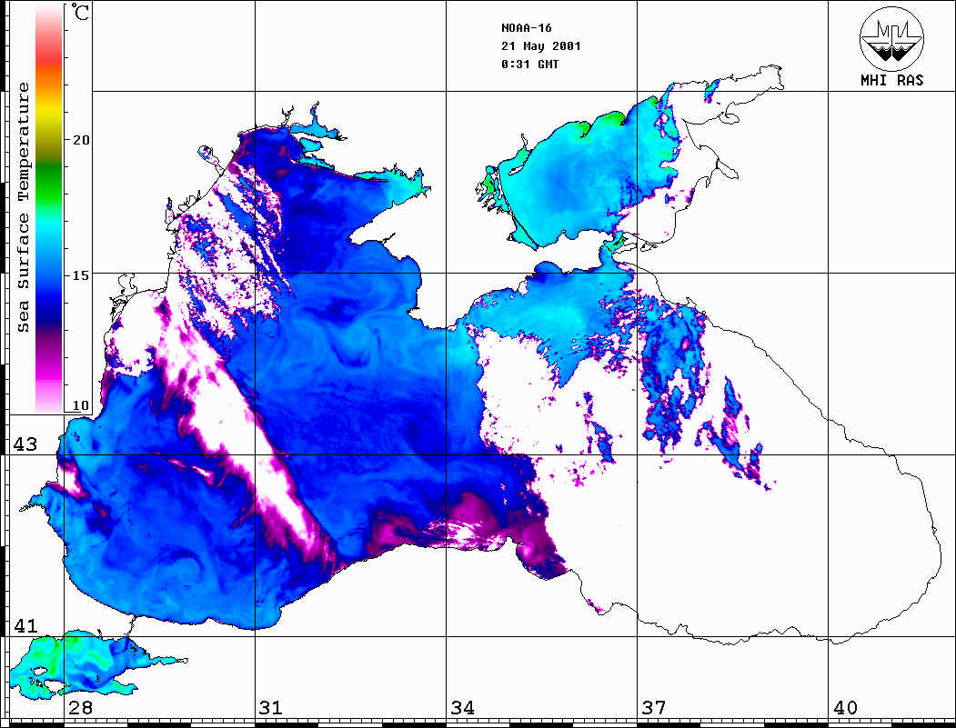Screen dimensions: 956x728
Task: Click latitude label '43'
Action: click(25, 444)
